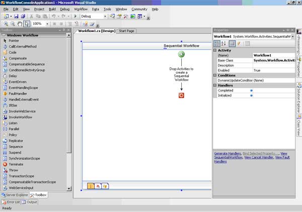Open the Fault Handlers view icon
302x212 pixels.
click(105, 186)
